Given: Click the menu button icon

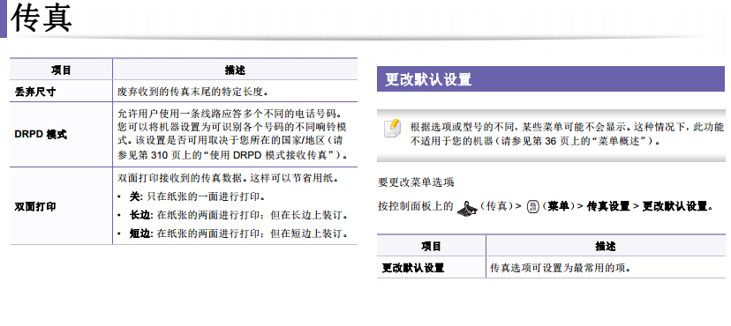Looking at the screenshot, I should coord(532,207).
